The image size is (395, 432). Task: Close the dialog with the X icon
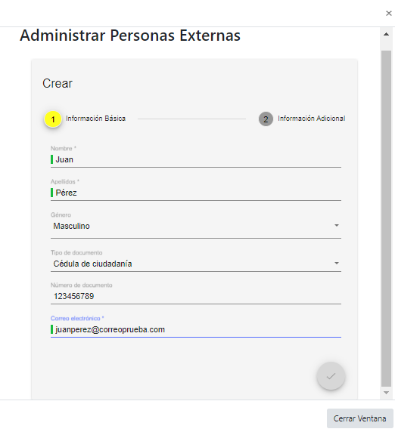[389, 14]
